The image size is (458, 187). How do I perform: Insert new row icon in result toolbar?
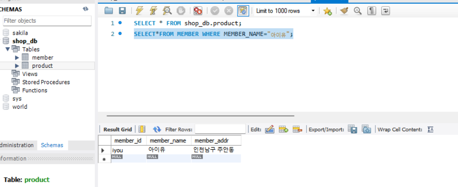click(284, 129)
